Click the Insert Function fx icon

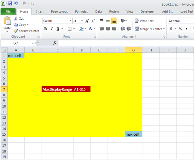coord(55,43)
